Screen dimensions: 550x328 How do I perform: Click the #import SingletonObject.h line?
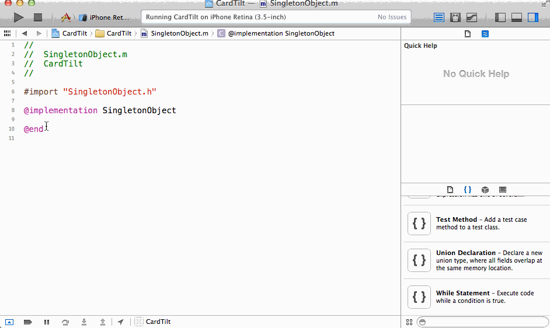point(90,92)
